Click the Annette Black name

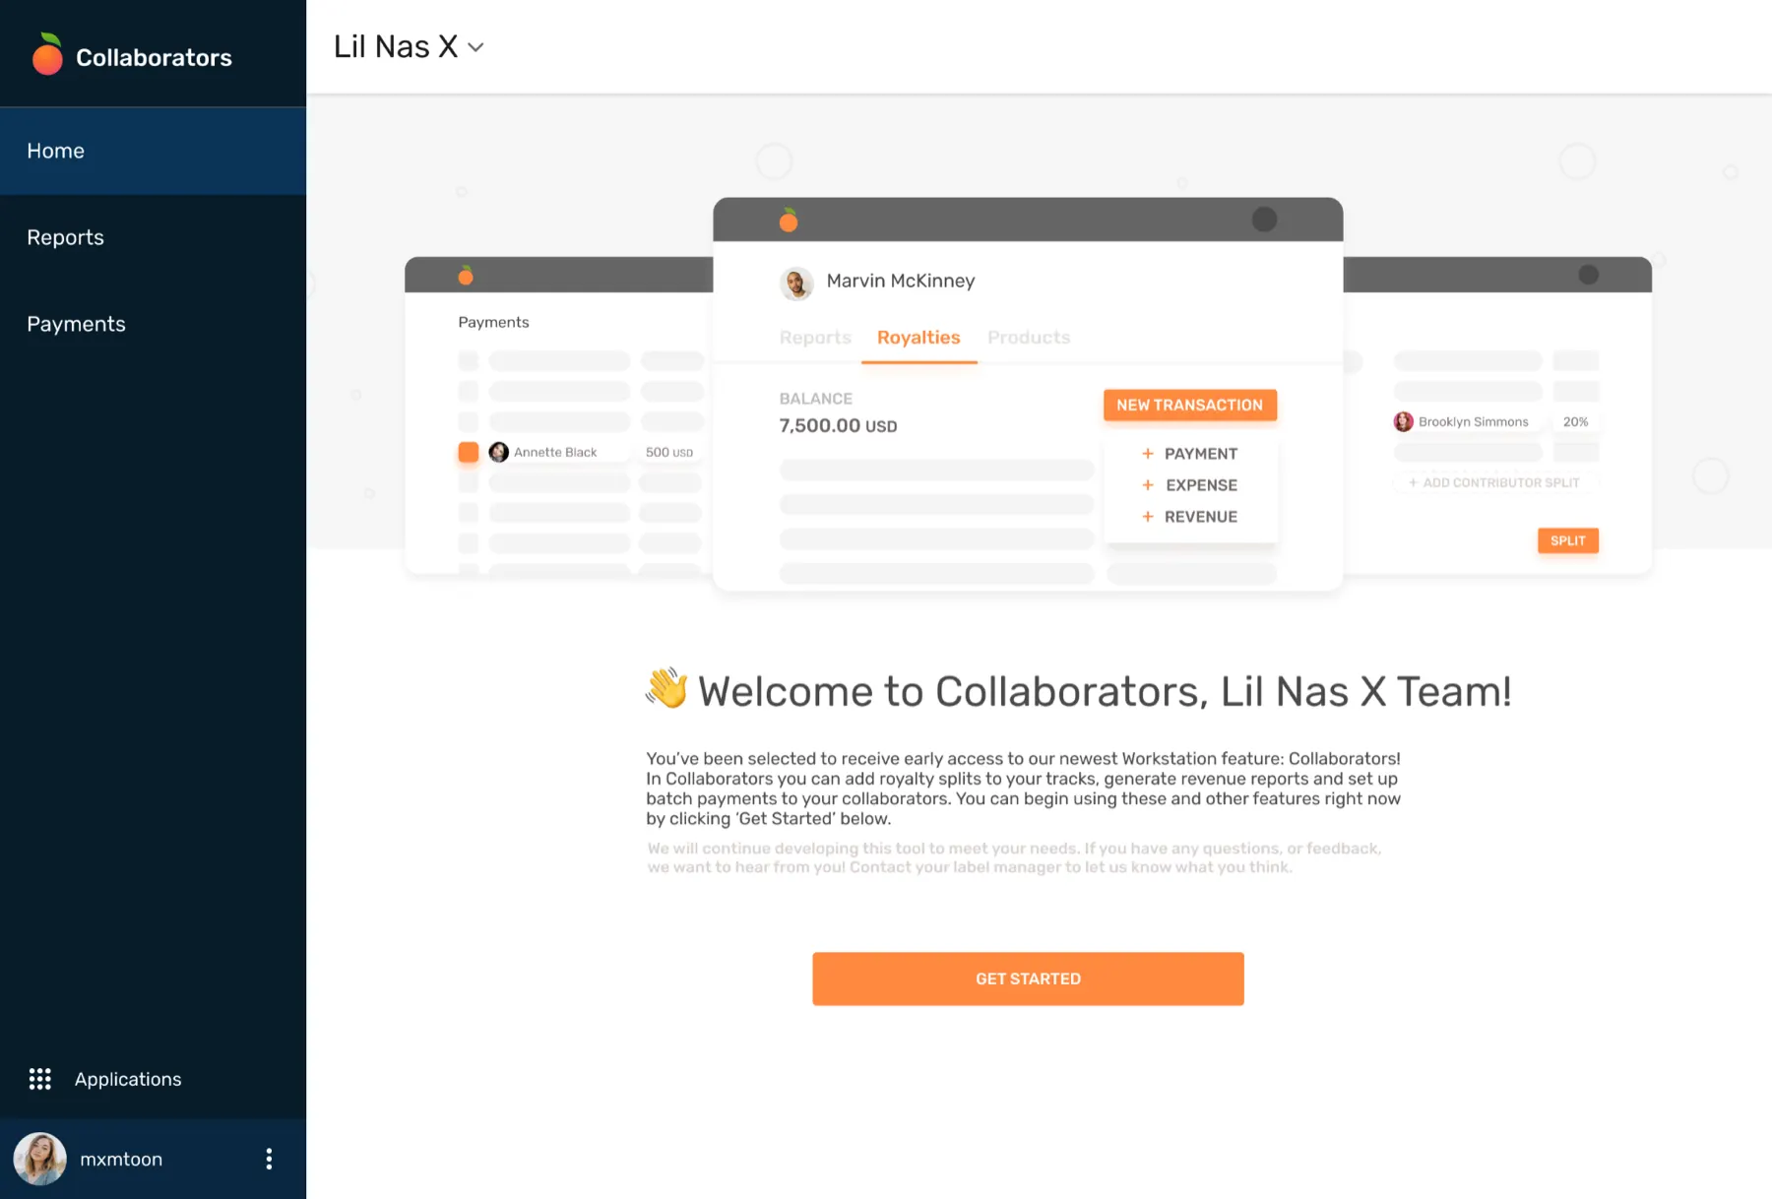[555, 452]
